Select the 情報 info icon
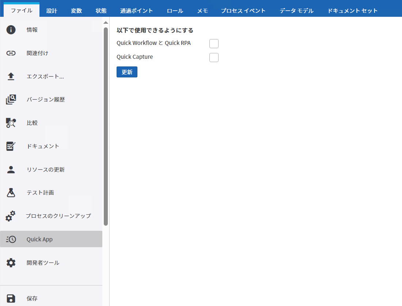402x306 pixels. pos(11,30)
